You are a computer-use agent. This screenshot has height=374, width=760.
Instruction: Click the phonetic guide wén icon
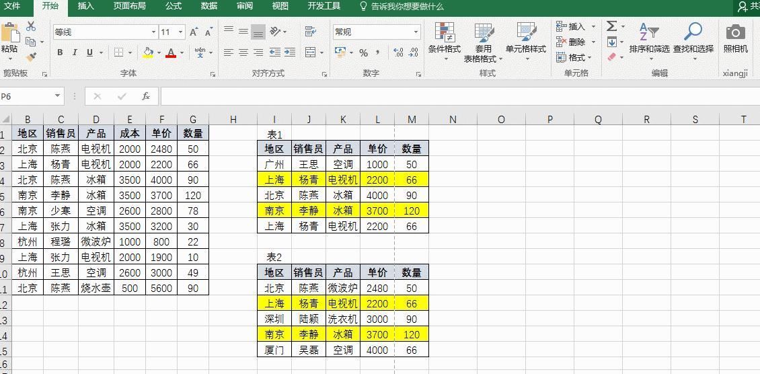point(200,52)
